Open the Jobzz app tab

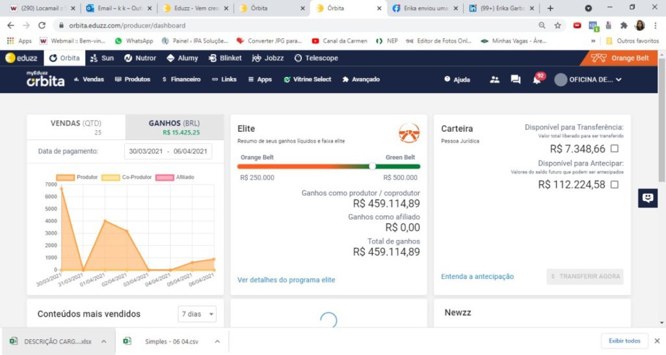coord(267,58)
